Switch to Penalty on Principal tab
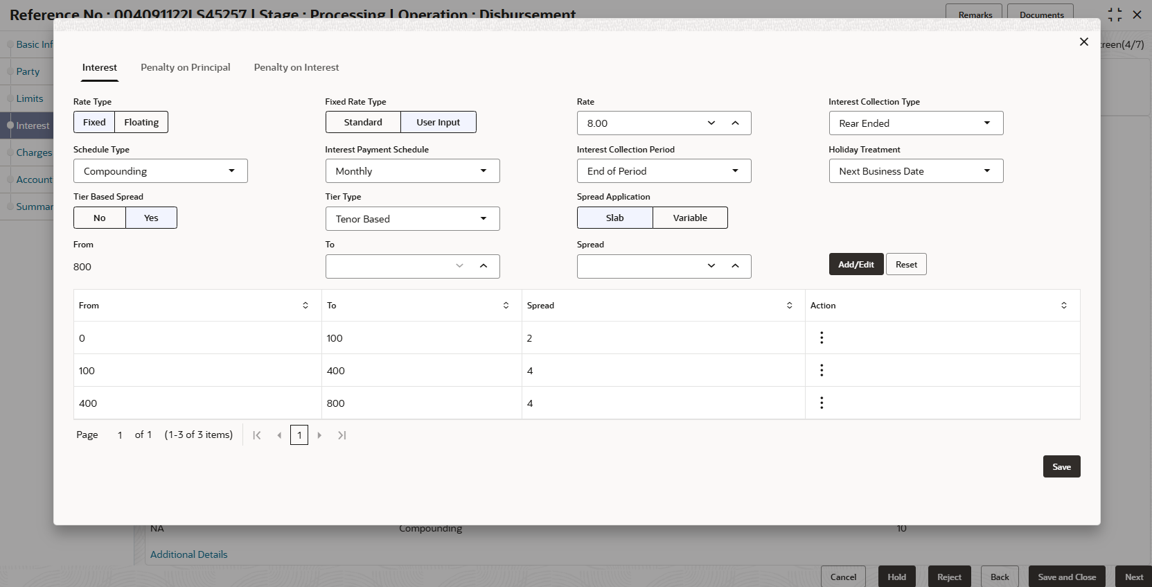 (186, 67)
